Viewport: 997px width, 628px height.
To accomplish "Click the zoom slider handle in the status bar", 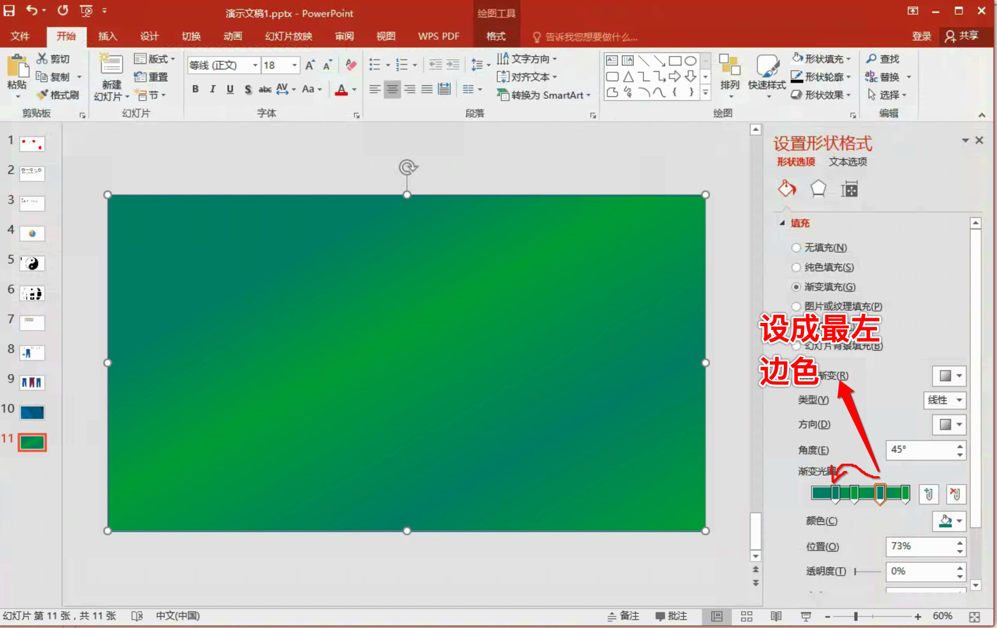I will pyautogui.click(x=856, y=616).
